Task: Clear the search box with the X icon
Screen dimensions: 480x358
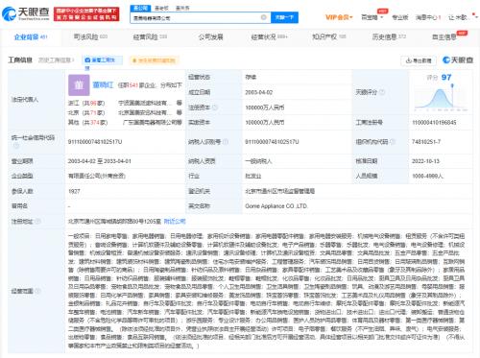Action: (264, 17)
